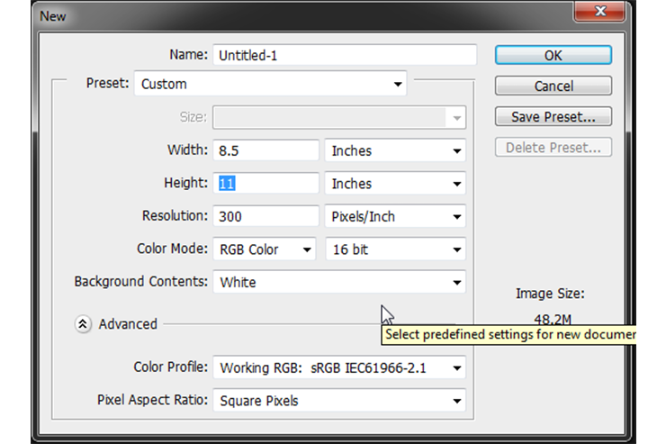
Task: Click the disabled Size dropdown arrow
Action: pyautogui.click(x=456, y=118)
